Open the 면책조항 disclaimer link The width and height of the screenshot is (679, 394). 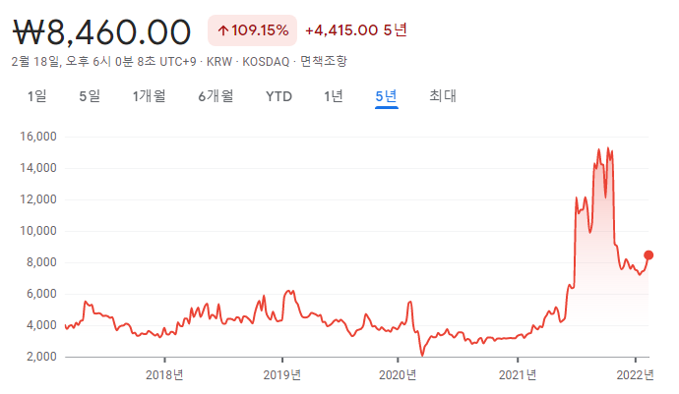coord(324,62)
